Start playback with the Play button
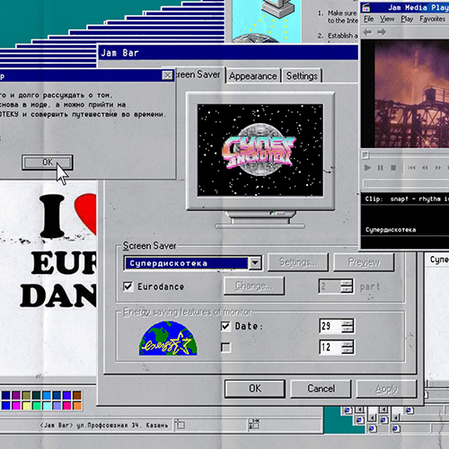The height and width of the screenshot is (449, 449). [367, 168]
